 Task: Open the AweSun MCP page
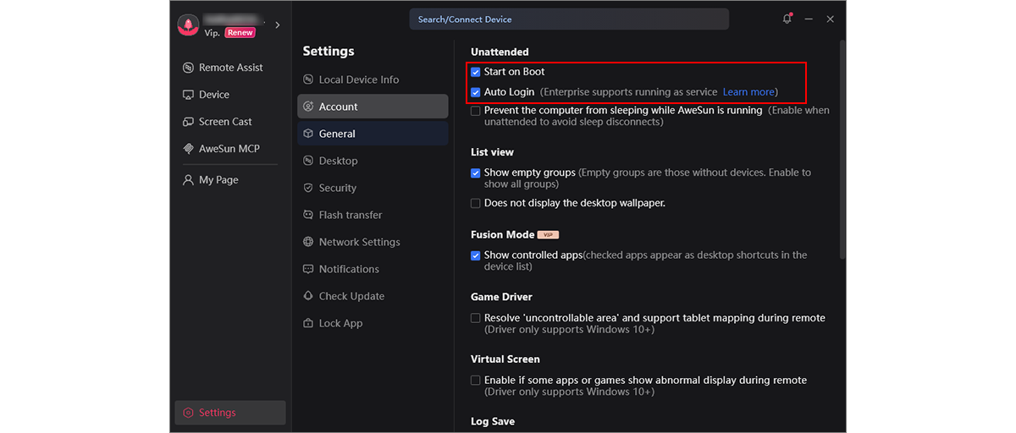[230, 149]
